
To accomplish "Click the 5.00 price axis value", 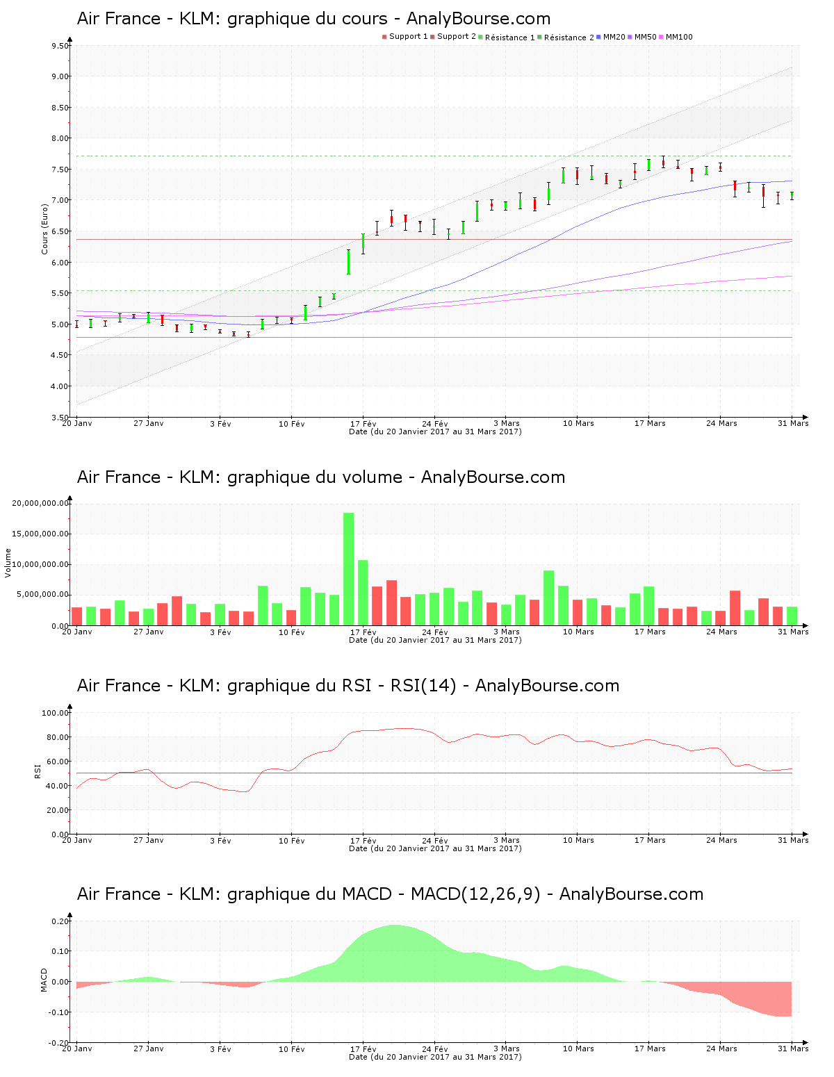I will (x=60, y=324).
